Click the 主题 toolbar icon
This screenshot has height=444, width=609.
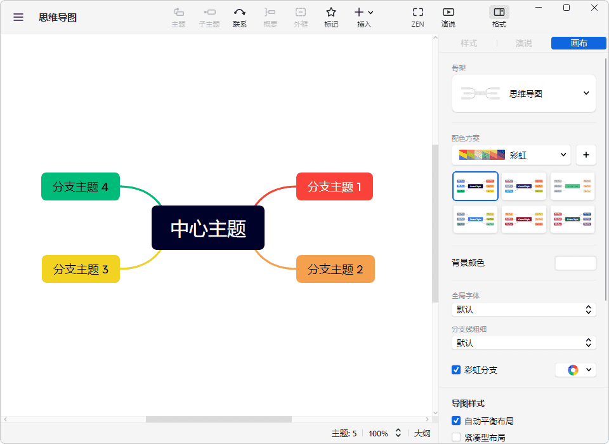tap(179, 18)
